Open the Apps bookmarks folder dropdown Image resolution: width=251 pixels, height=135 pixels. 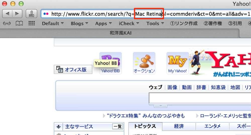103,24
